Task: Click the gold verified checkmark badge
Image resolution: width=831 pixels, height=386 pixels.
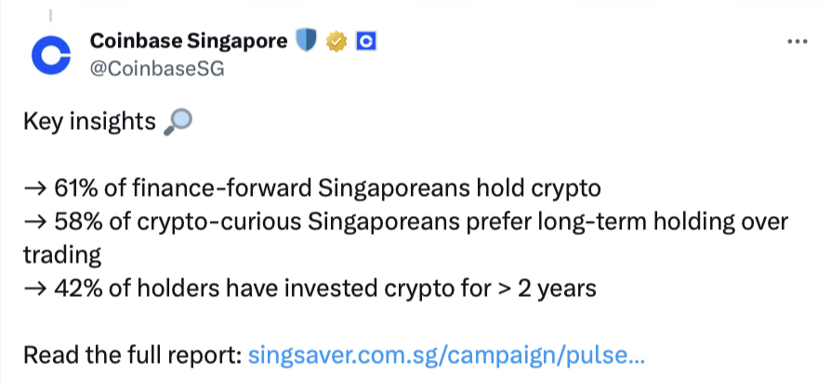Action: [336, 42]
